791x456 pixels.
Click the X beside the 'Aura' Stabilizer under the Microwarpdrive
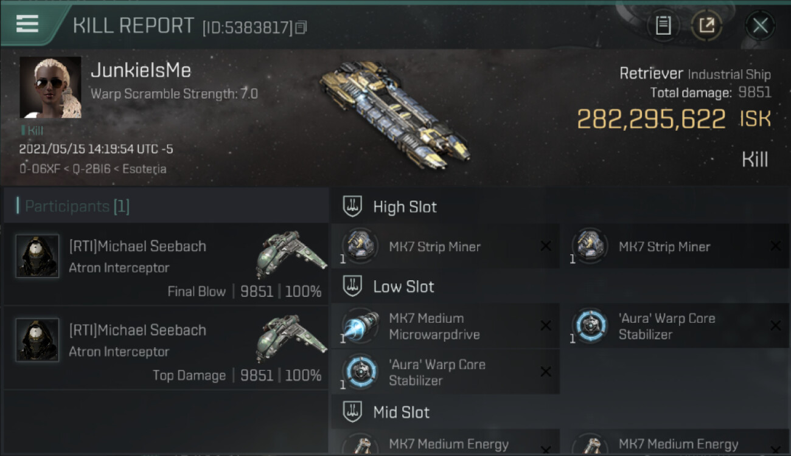tap(546, 372)
